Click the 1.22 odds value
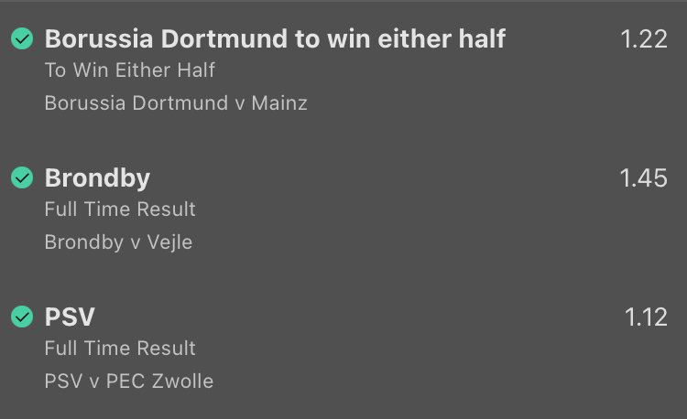This screenshot has width=687, height=419. pos(644,39)
